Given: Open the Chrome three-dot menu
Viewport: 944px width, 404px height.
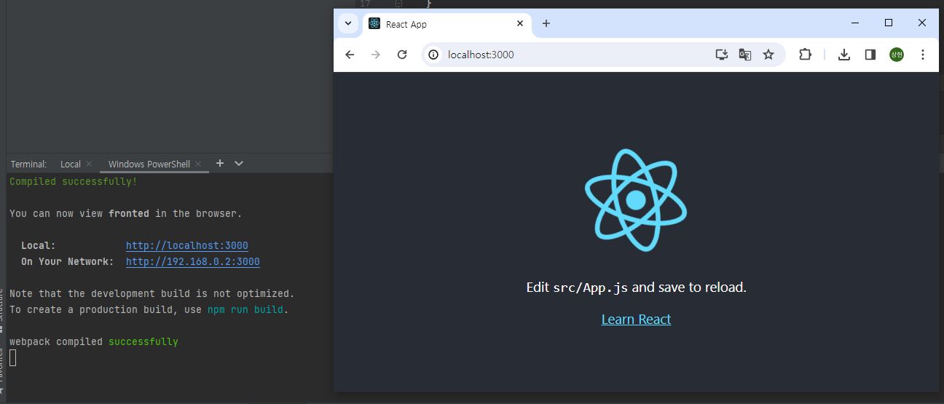Looking at the screenshot, I should pos(923,55).
